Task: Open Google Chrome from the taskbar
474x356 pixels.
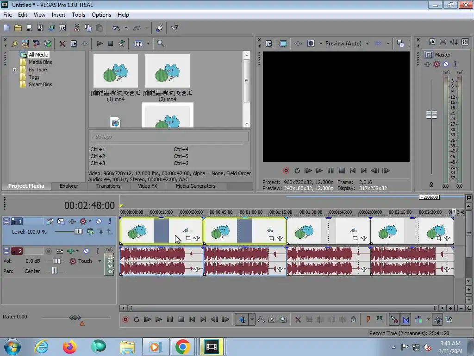Action: click(x=182, y=347)
